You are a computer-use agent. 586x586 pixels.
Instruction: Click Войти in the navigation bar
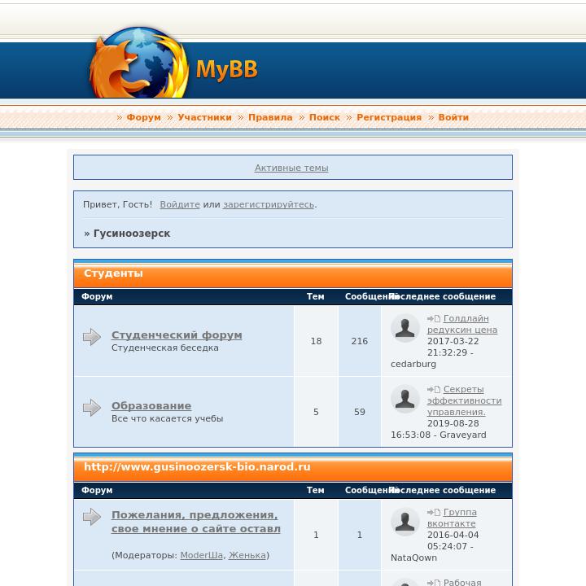(453, 117)
